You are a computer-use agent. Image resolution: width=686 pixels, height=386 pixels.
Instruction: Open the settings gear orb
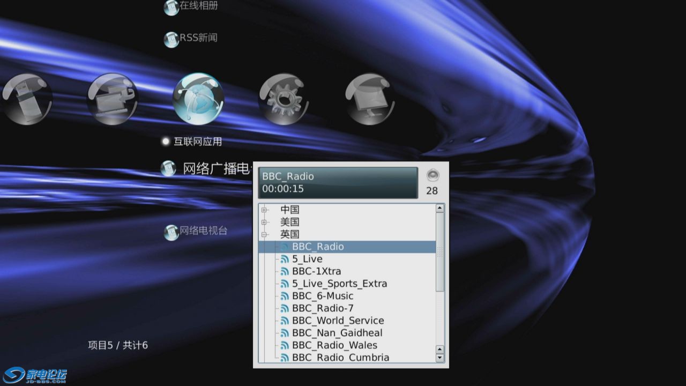pos(284,99)
